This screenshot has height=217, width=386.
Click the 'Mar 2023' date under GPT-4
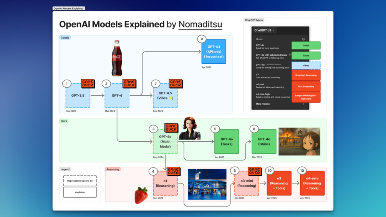[110, 111]
